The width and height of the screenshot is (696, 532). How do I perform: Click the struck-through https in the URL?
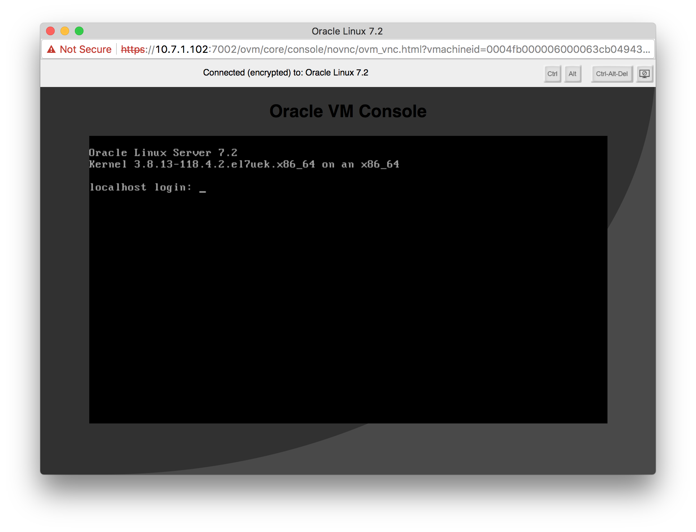(133, 49)
